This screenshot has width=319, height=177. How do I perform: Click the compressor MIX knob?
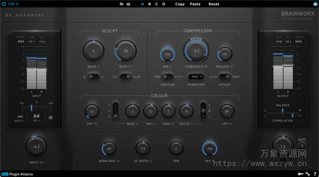tap(167, 54)
